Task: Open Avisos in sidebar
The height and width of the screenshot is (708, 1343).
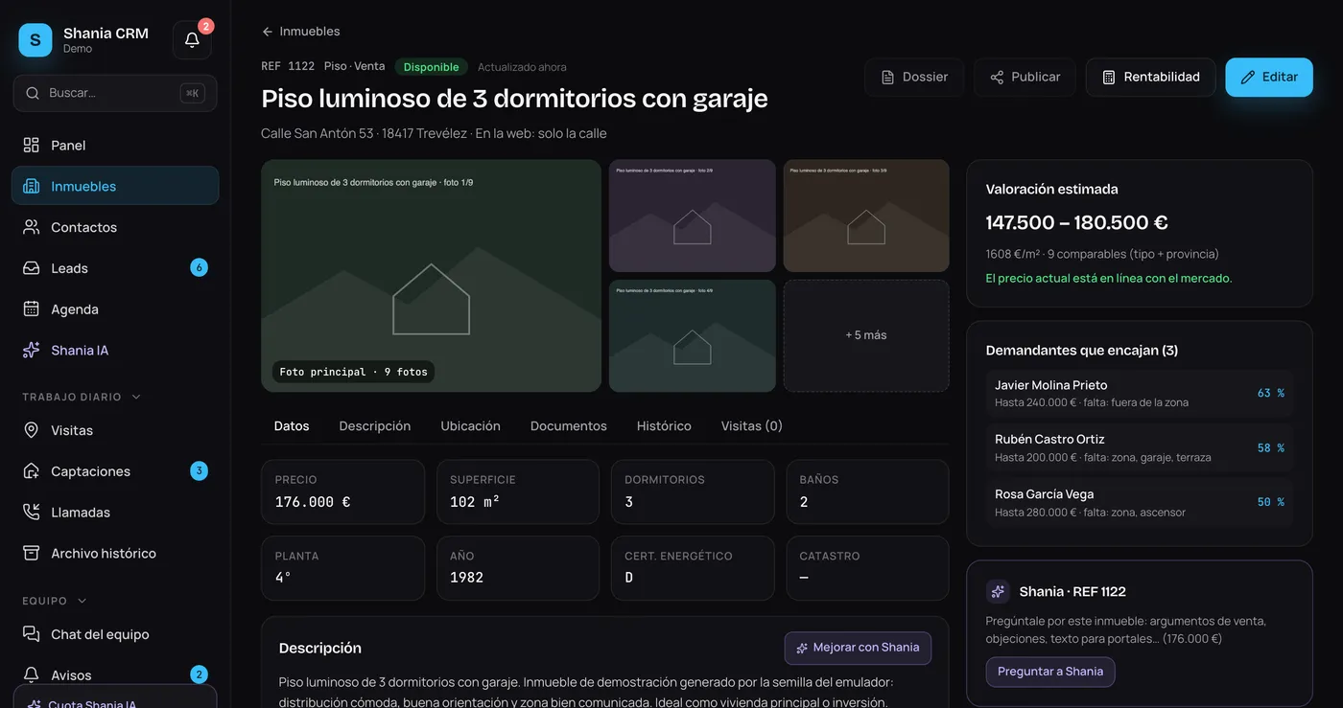Action: coord(115,675)
